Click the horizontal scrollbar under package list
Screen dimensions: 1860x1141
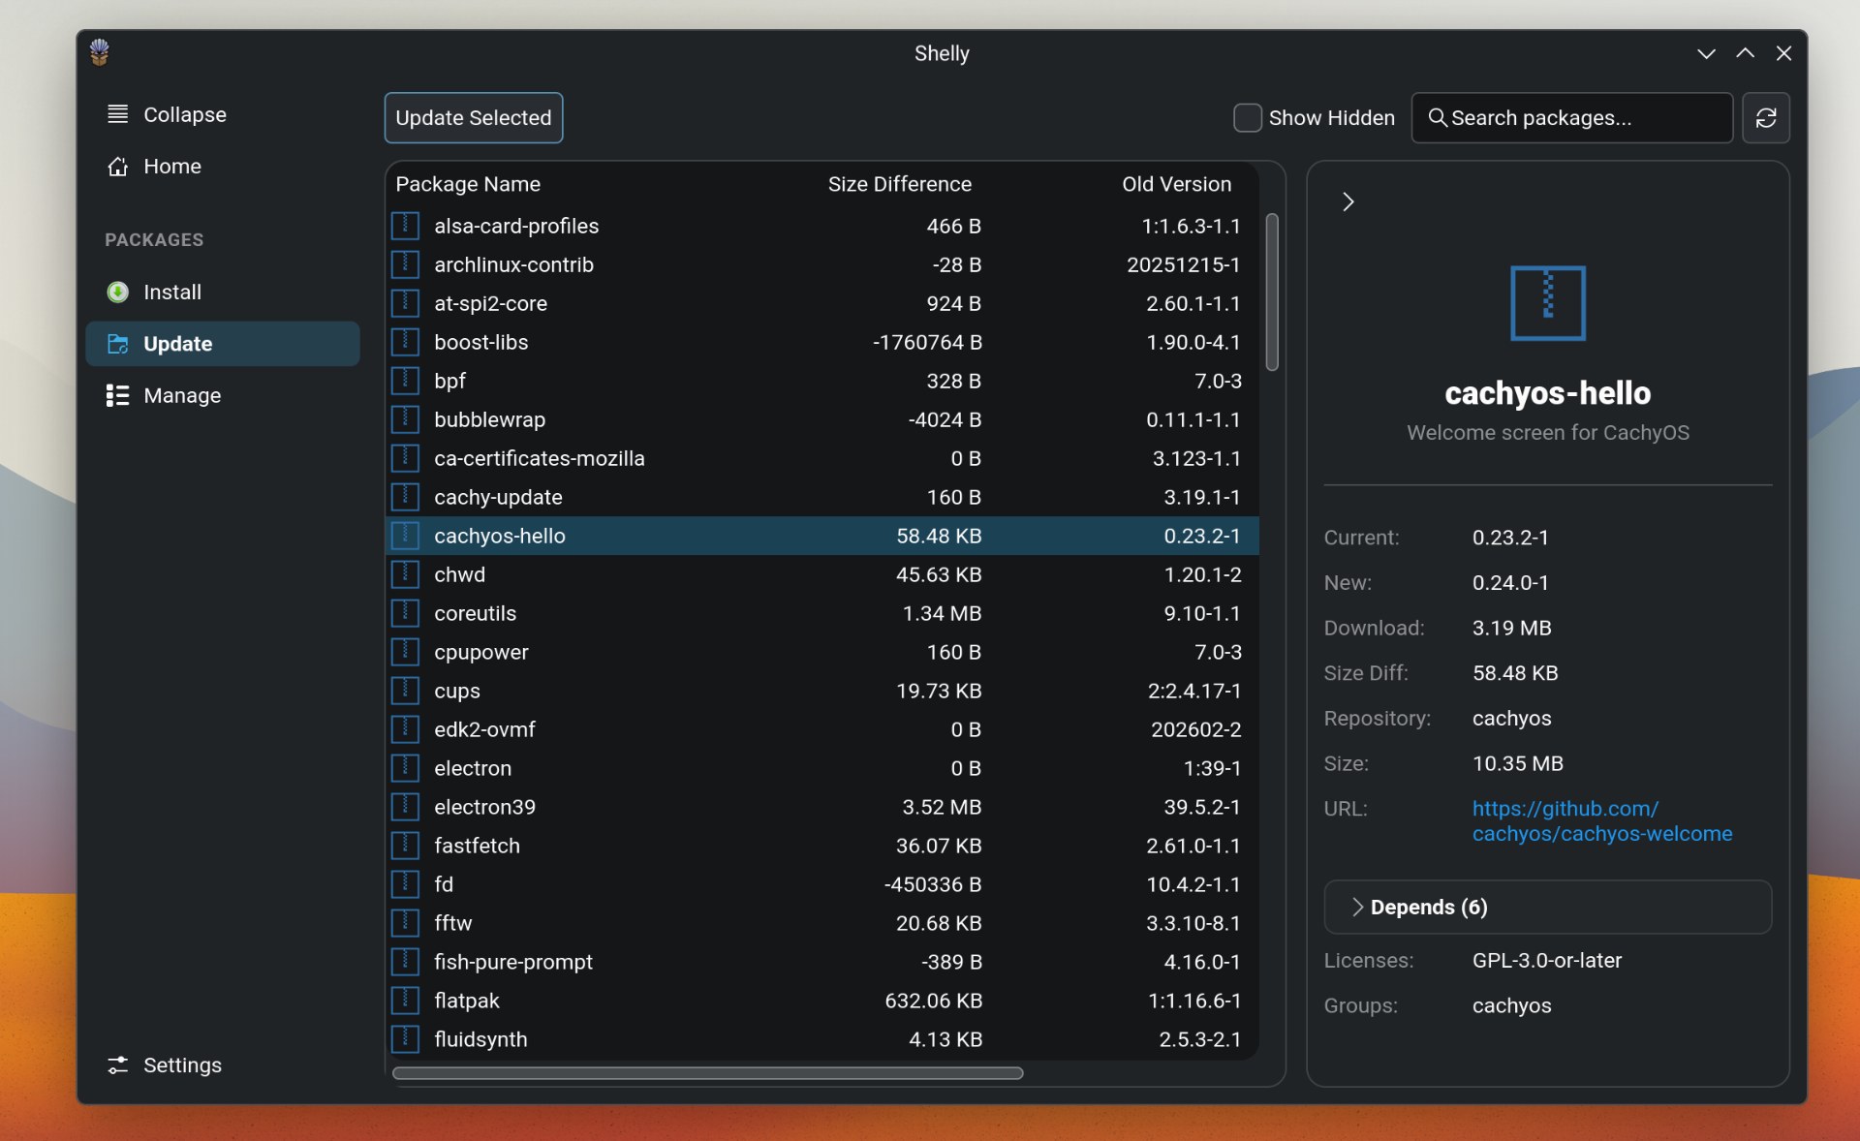[x=707, y=1072]
